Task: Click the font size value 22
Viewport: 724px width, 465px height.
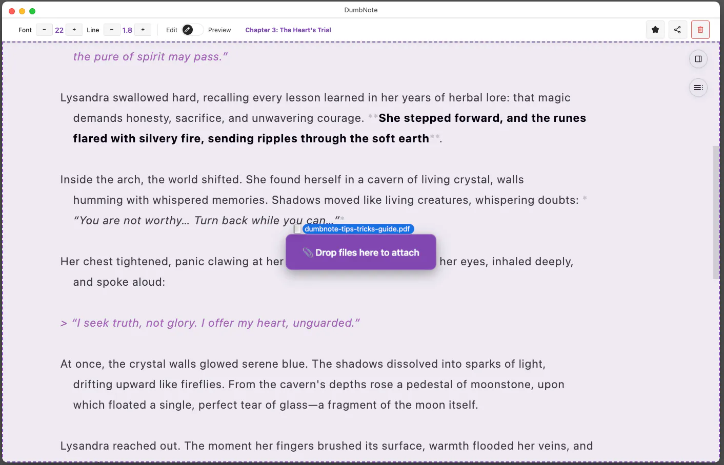Action: [59, 30]
